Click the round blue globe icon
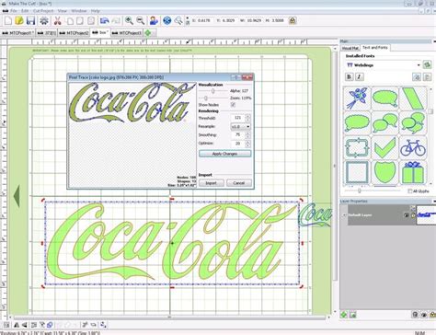The height and width of the screenshot is (335, 436). (167, 21)
